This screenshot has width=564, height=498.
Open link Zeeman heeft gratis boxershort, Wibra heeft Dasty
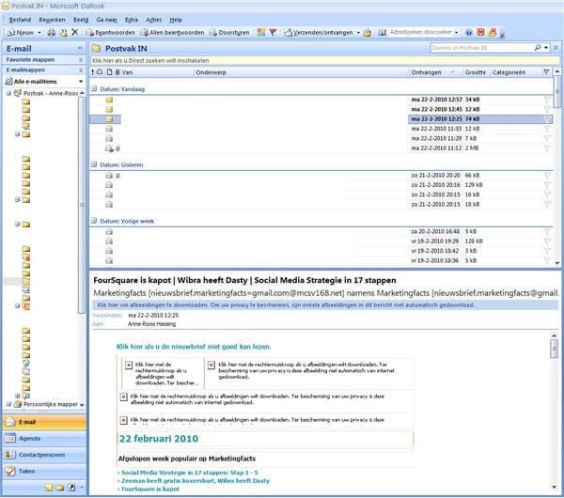(196, 481)
